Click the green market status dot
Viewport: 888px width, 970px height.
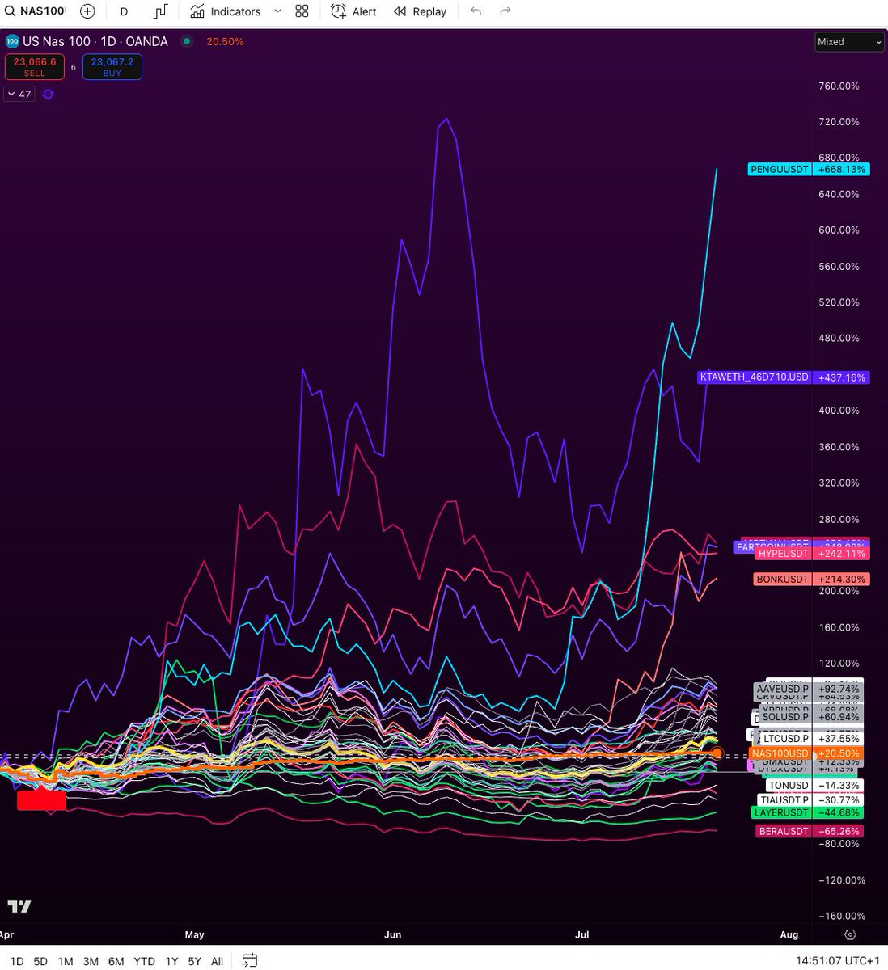187,41
